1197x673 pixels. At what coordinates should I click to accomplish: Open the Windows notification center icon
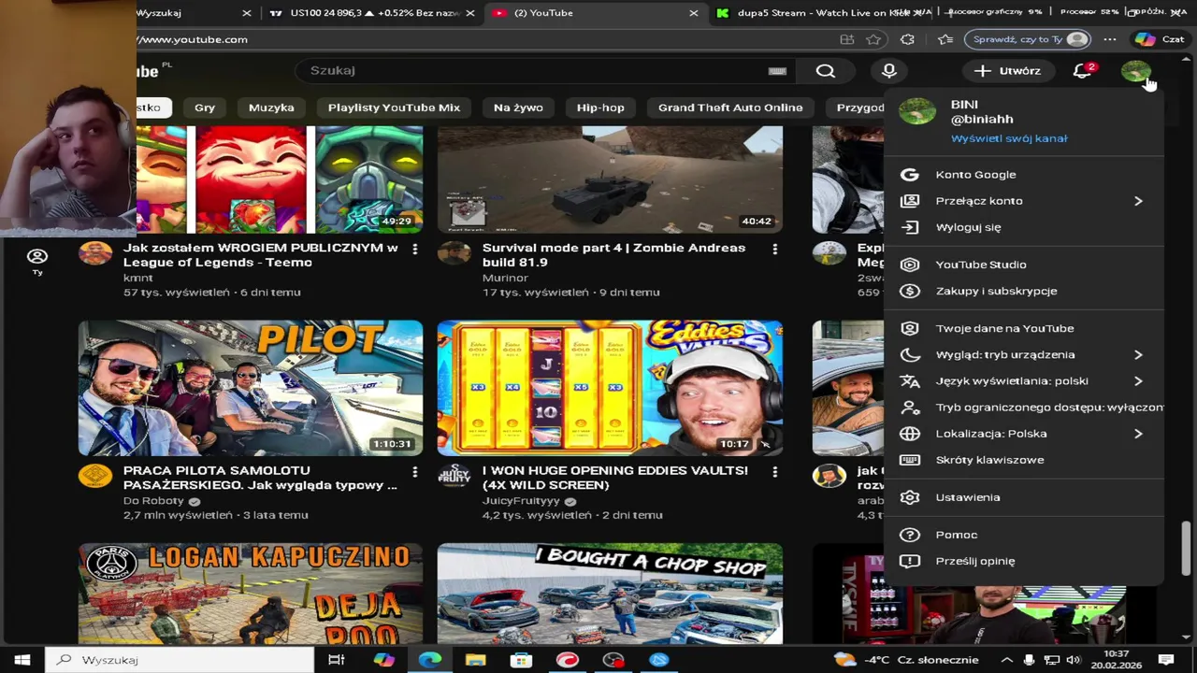point(1166,660)
